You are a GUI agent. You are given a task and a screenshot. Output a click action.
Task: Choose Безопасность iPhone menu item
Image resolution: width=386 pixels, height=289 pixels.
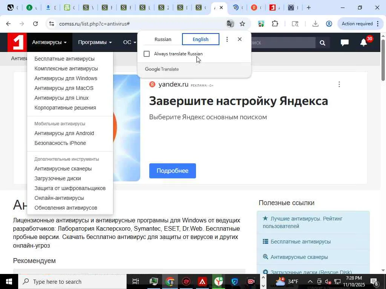coord(60,143)
